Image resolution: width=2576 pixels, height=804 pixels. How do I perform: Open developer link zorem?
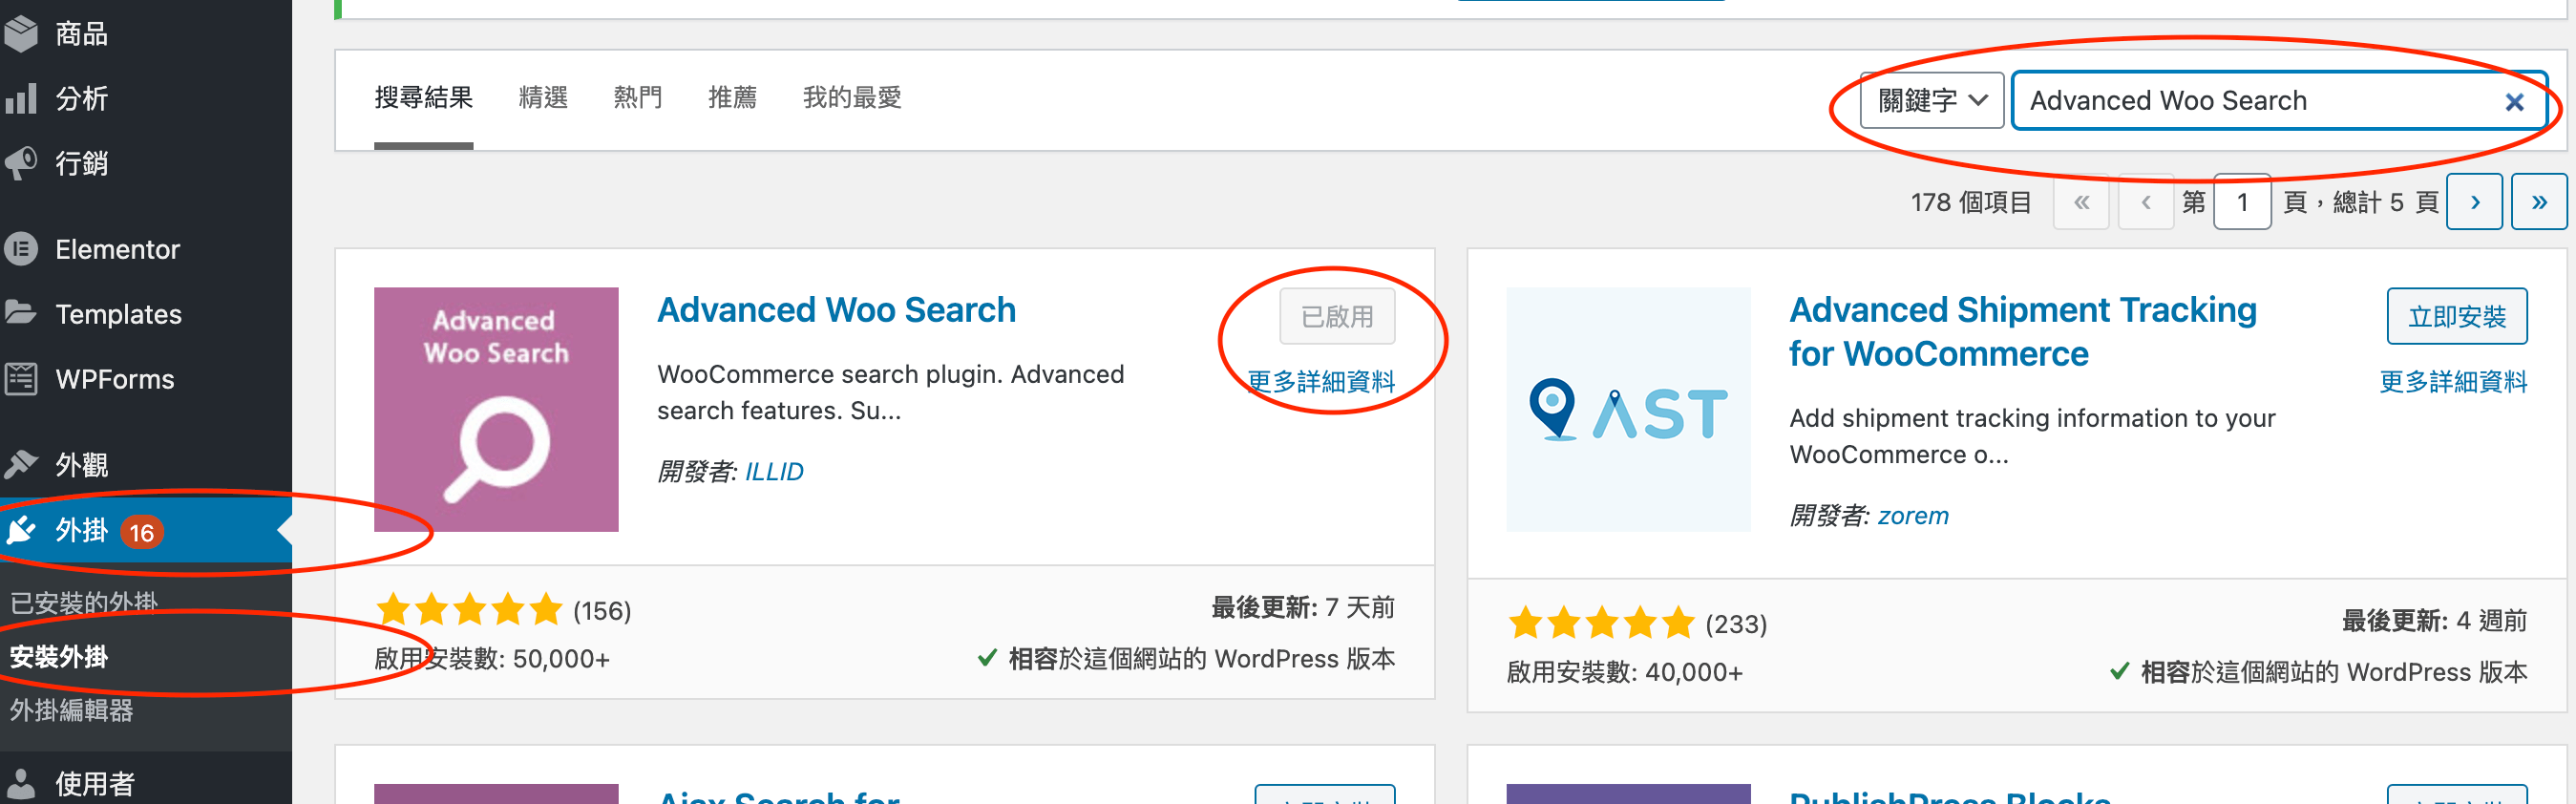(x=1913, y=515)
